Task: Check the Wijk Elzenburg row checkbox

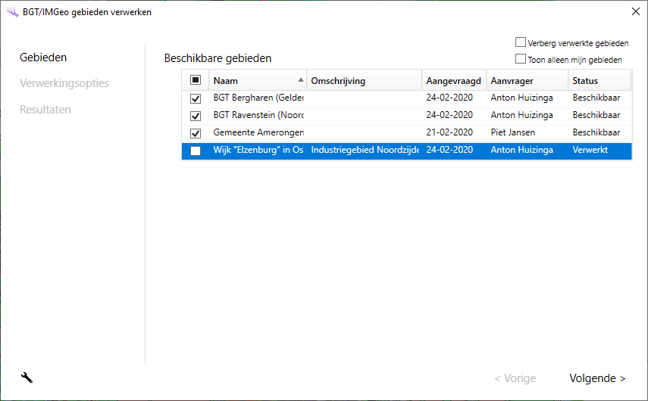Action: (196, 151)
